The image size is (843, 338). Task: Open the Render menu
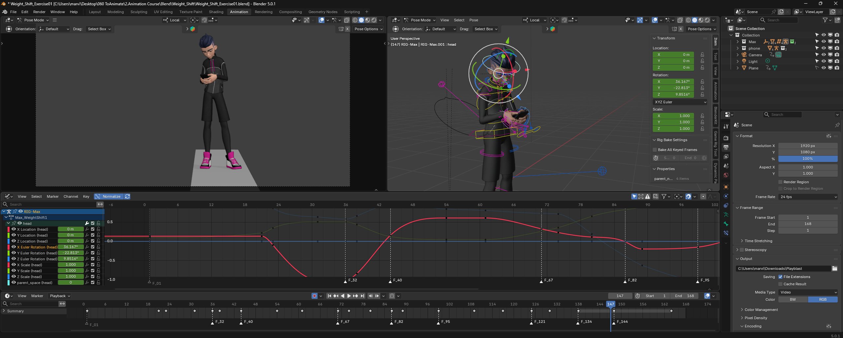[39, 12]
